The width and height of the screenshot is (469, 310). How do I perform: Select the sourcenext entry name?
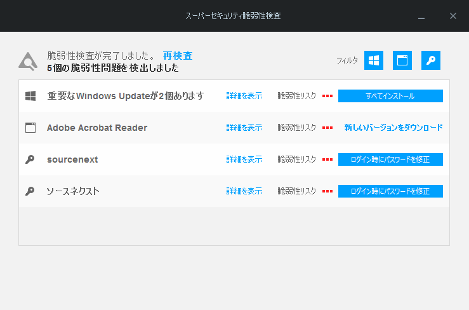72,159
